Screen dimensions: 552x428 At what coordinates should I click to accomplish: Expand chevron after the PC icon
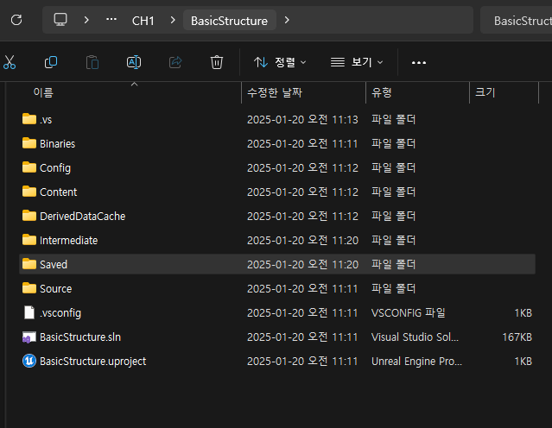(x=86, y=20)
